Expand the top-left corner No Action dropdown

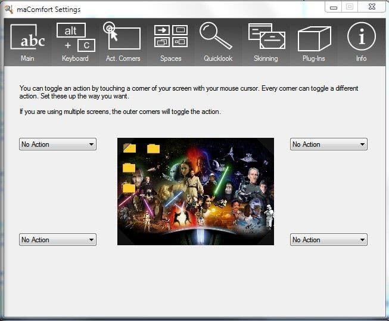pyautogui.click(x=58, y=144)
